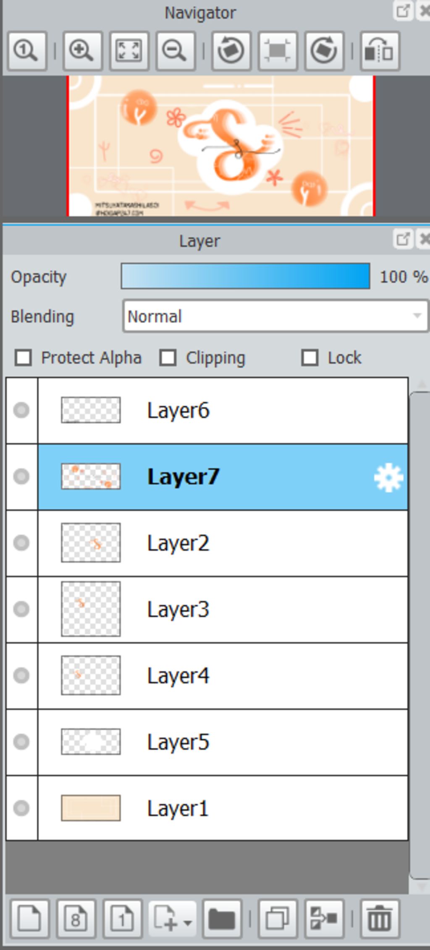Reset the navigator zoom to 100%

27,51
